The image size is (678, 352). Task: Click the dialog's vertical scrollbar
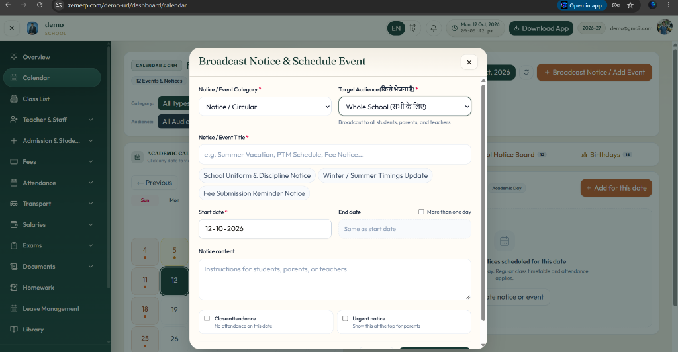pyautogui.click(x=483, y=202)
